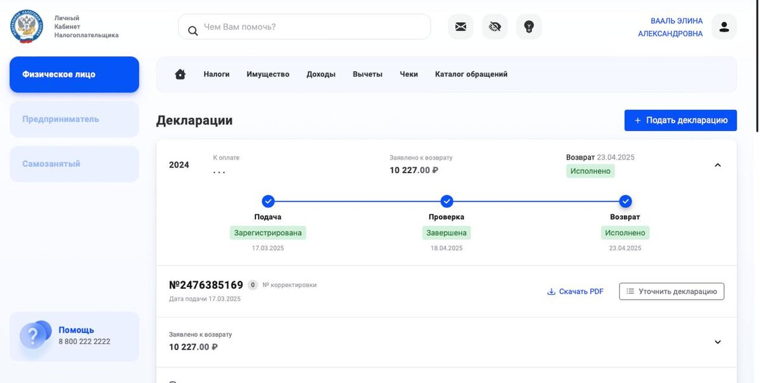Open the Вычеты menu
Viewport: 760px width, 383px height.
(367, 74)
